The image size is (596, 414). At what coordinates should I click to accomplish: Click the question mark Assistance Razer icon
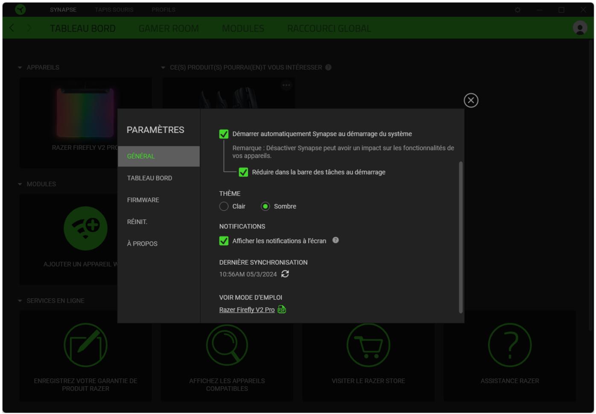(x=510, y=345)
